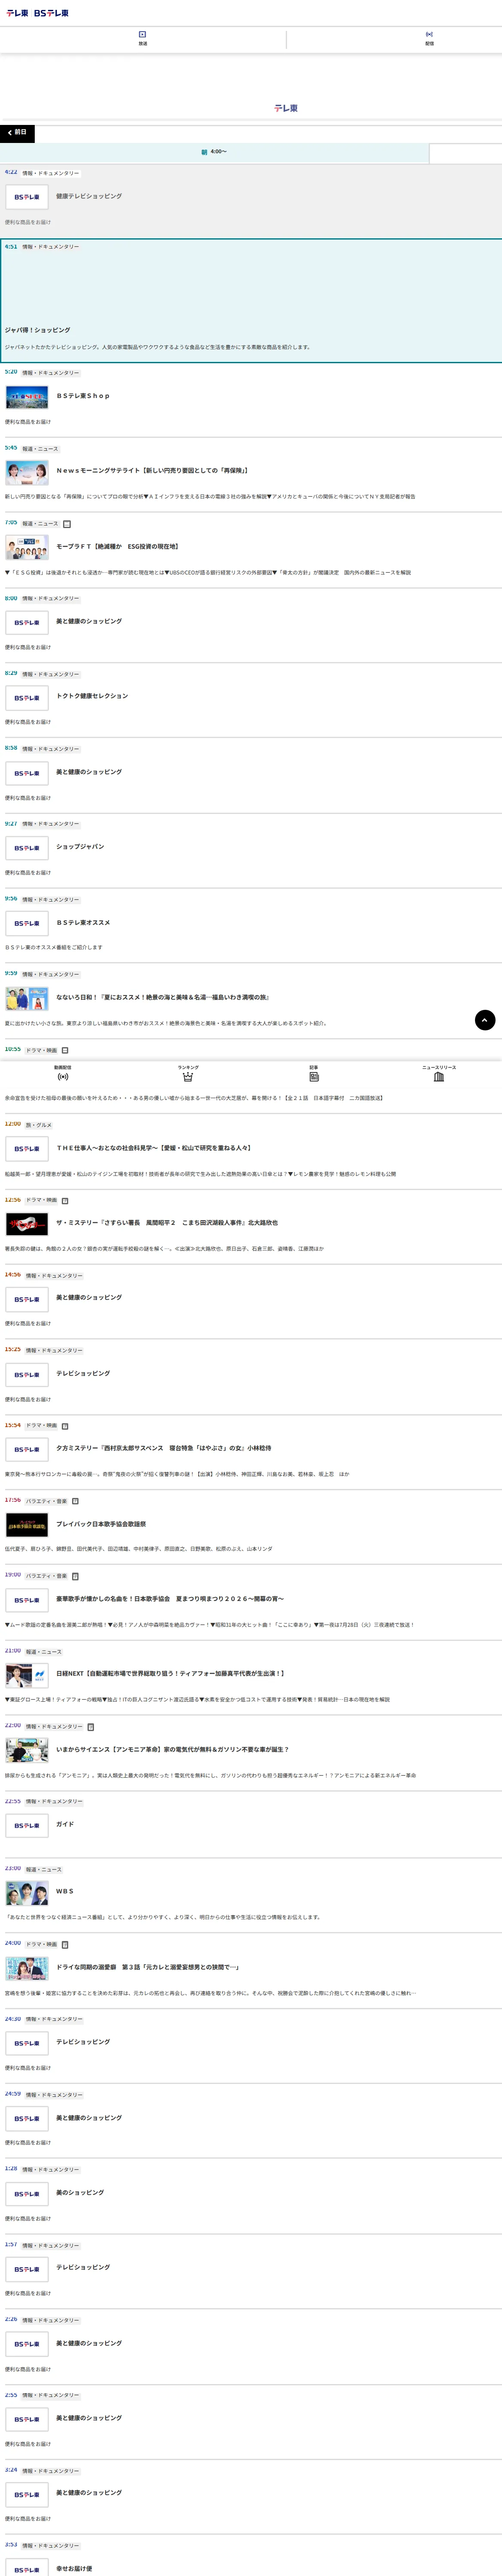The height and width of the screenshot is (2576, 502).
Task: Click the BSテレ東Shop program thumbnail
Action: (x=27, y=398)
